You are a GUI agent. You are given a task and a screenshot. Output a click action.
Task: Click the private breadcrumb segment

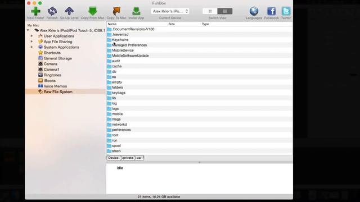128,158
